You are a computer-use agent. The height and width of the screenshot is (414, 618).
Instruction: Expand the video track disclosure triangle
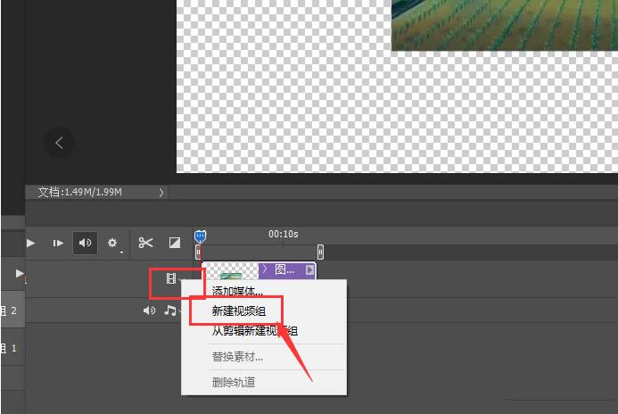[x=19, y=273]
